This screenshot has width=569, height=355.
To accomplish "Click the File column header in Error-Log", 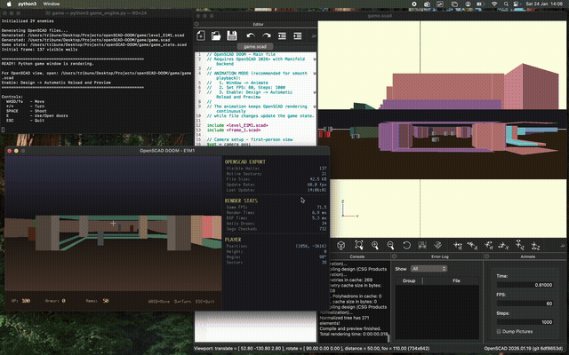I will tap(456, 280).
